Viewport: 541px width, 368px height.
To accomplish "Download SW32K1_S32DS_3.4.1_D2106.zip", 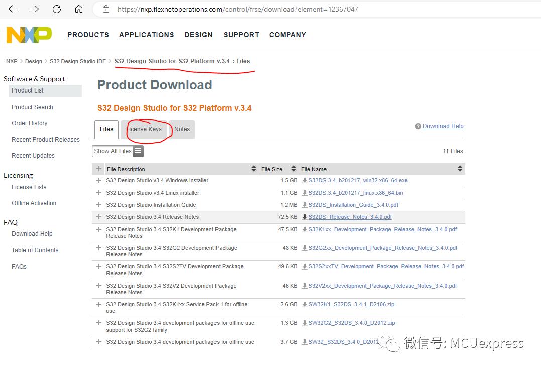I will pos(352,305).
